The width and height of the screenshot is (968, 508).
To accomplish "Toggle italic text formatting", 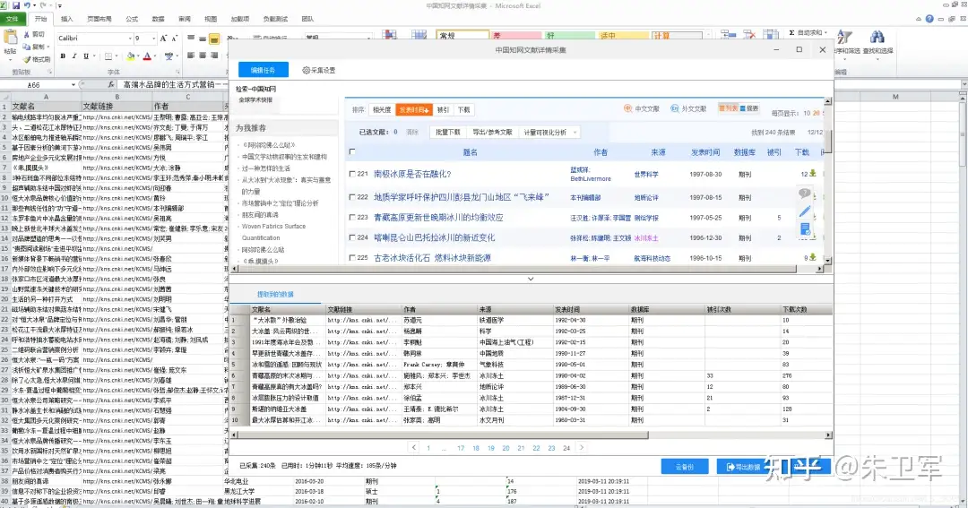I will 74,56.
